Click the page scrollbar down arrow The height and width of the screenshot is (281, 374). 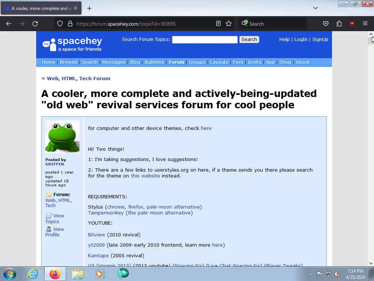(x=371, y=263)
